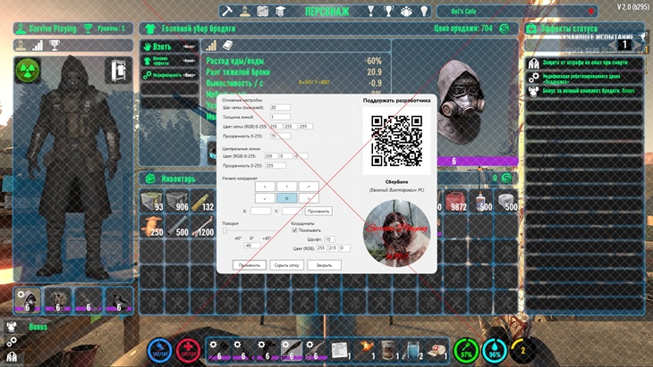Select the water jar in toolbelt

point(412,350)
